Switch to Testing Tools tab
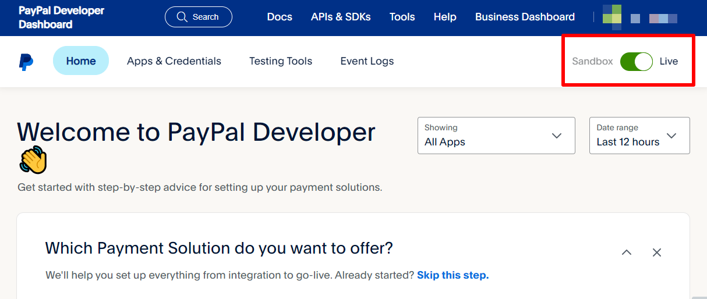Viewport: 707px width, 299px height. 281,61
